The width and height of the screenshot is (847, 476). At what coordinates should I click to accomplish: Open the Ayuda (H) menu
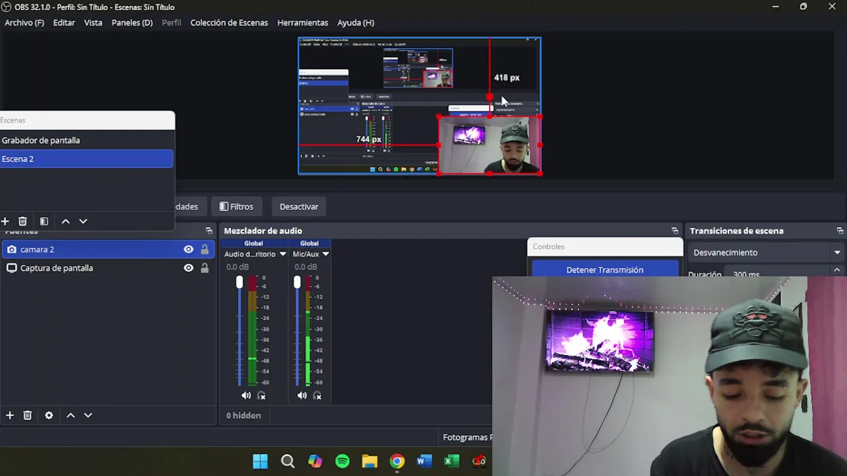click(356, 22)
